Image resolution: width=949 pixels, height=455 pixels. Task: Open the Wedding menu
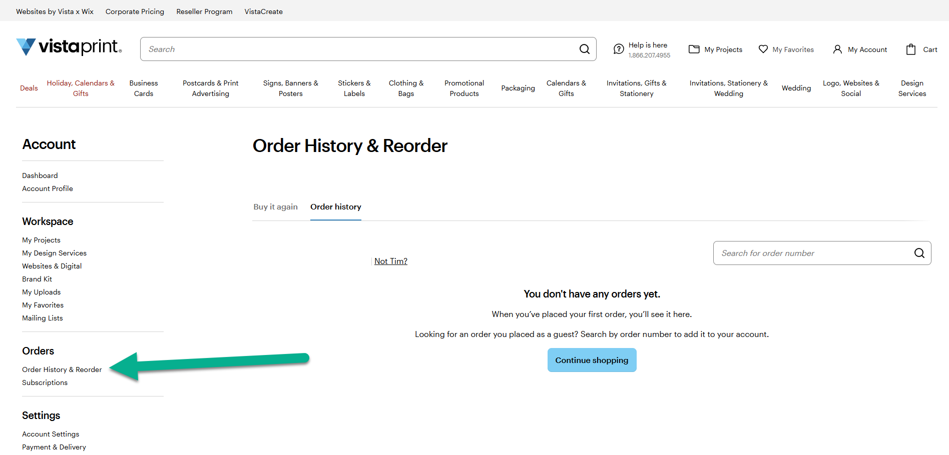796,88
